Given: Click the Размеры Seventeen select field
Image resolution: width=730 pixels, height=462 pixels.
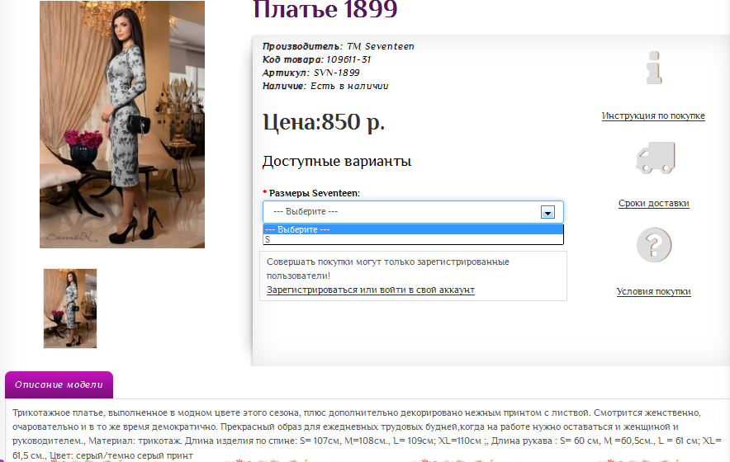Looking at the screenshot, I should click(413, 212).
